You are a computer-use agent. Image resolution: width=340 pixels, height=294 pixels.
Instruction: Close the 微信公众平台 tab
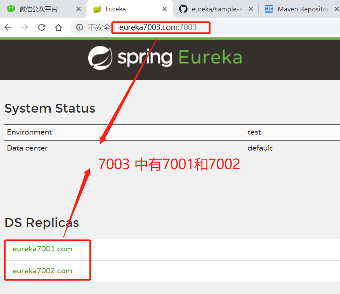(79, 9)
